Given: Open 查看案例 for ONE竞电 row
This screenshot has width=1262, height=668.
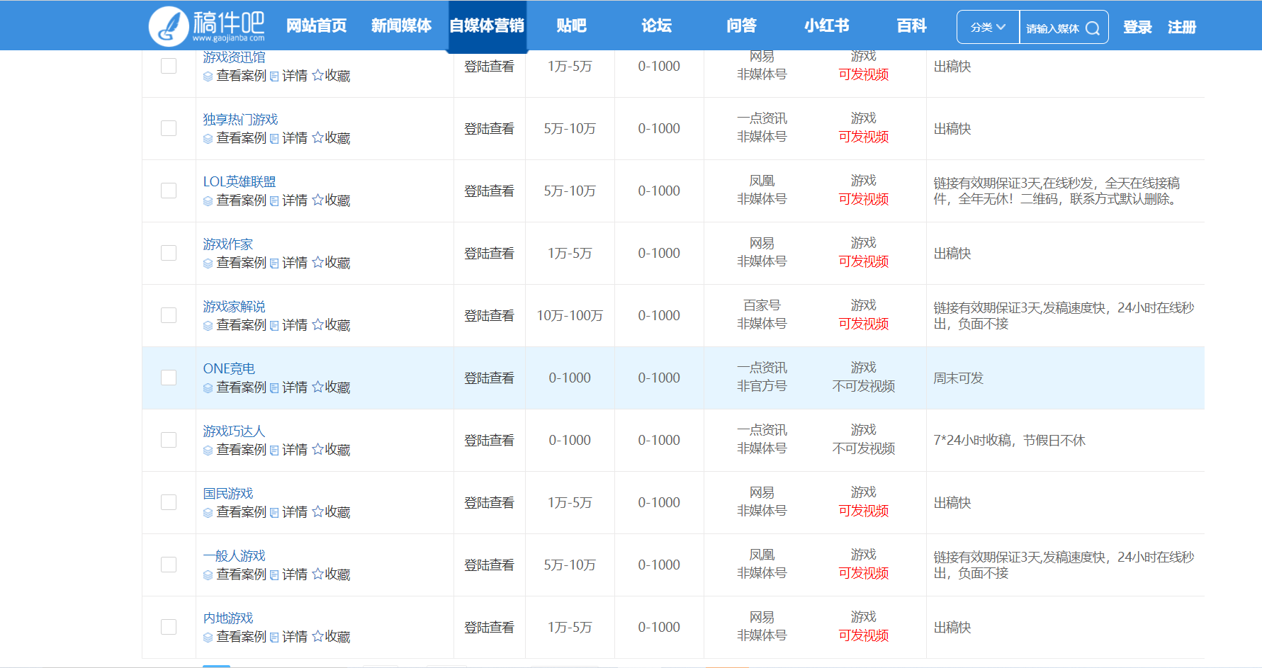Looking at the screenshot, I should [235, 387].
